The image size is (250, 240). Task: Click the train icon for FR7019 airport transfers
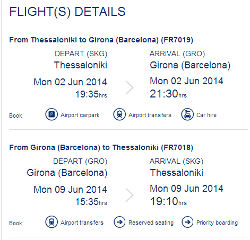pyautogui.click(x=119, y=114)
